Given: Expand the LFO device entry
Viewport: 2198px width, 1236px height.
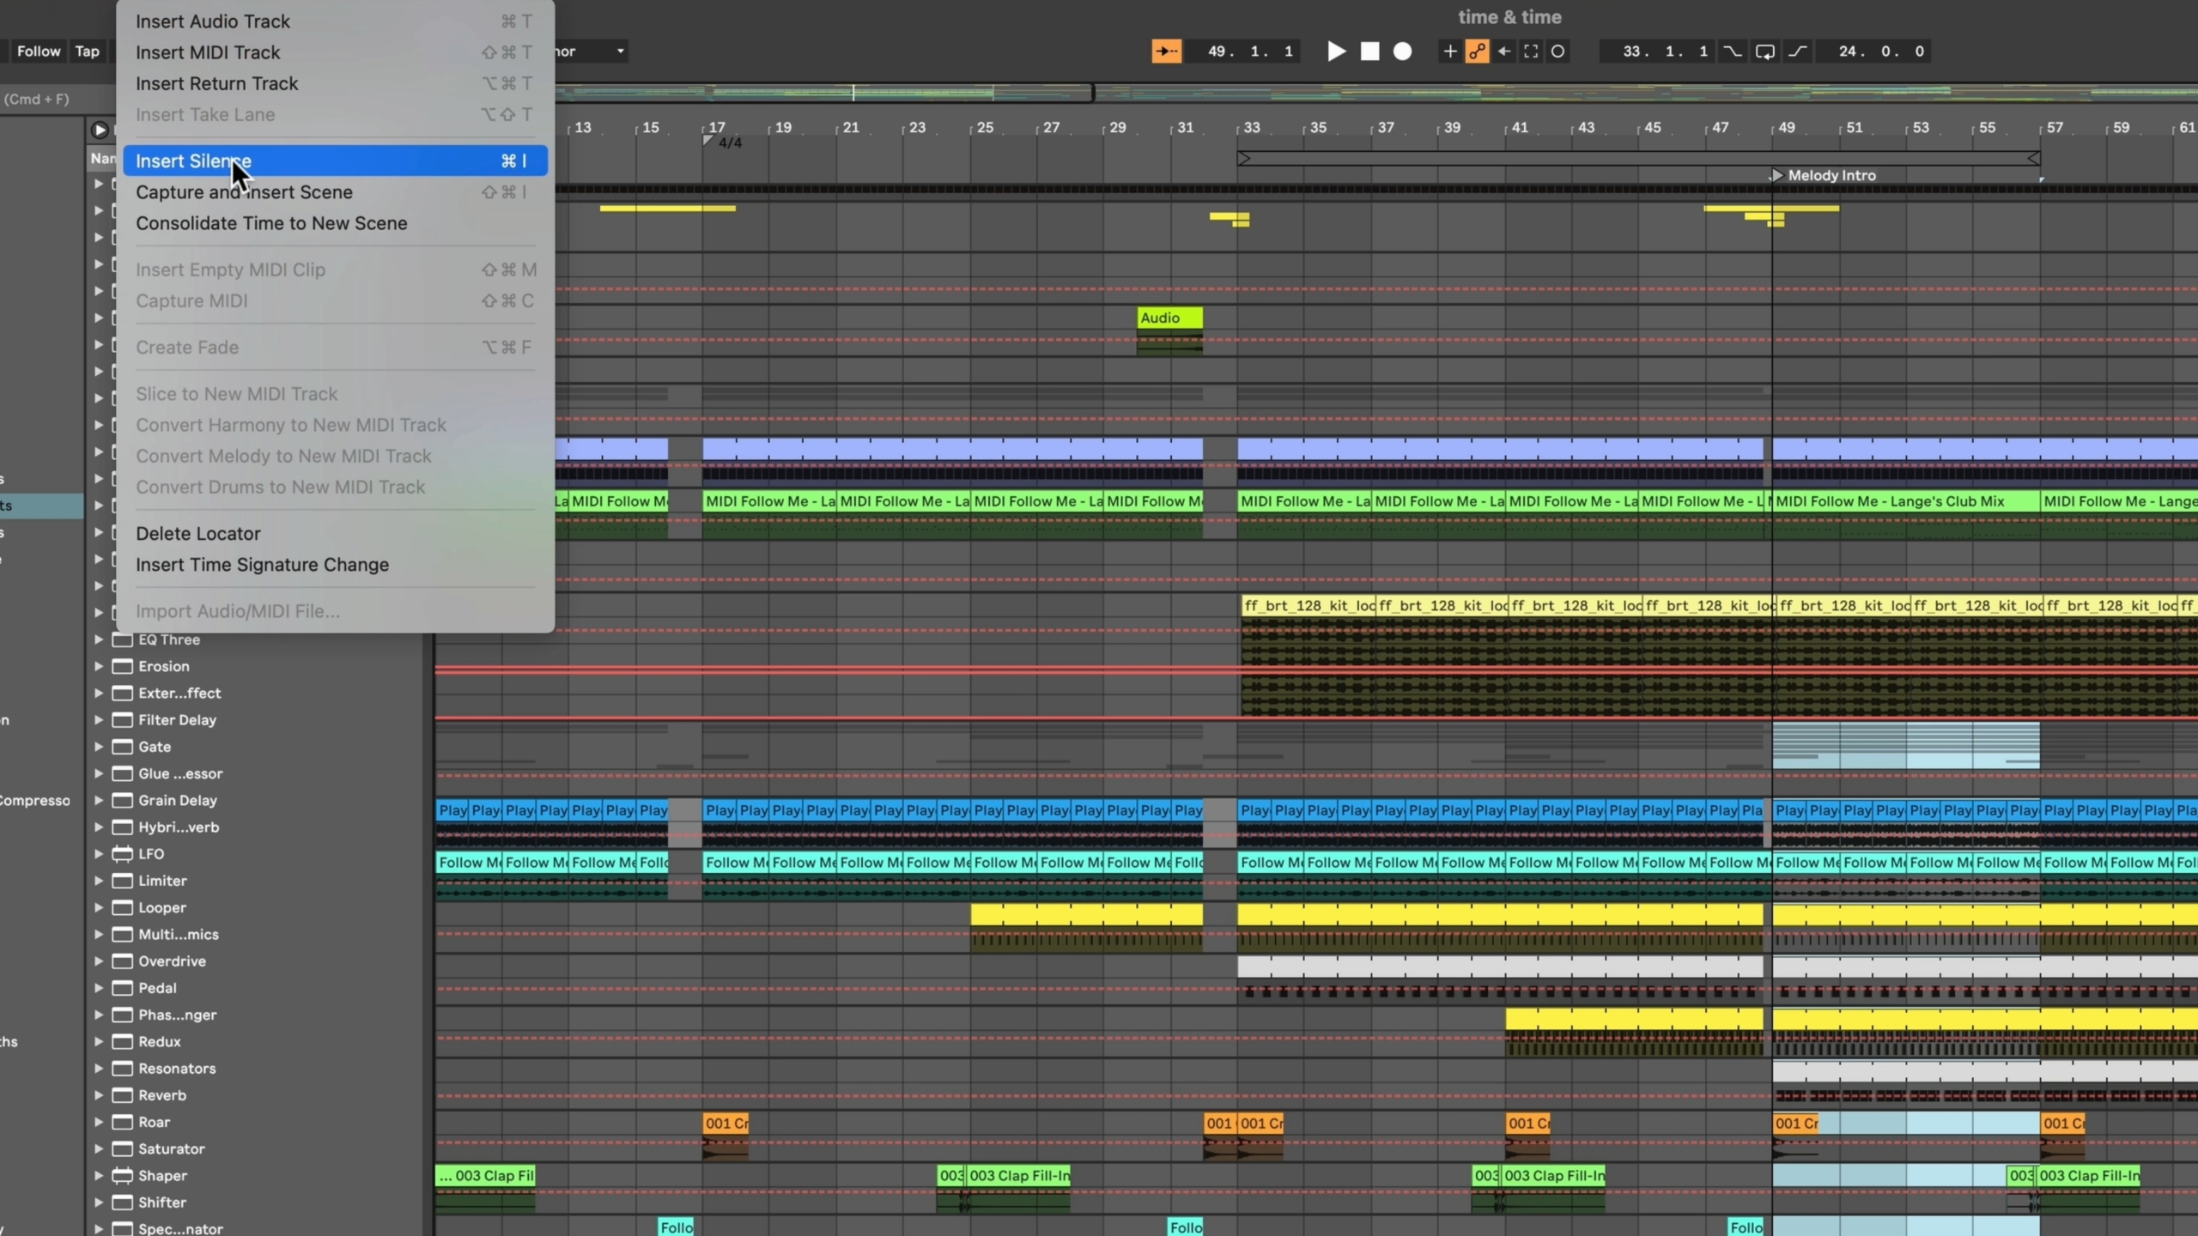Looking at the screenshot, I should tap(99, 854).
